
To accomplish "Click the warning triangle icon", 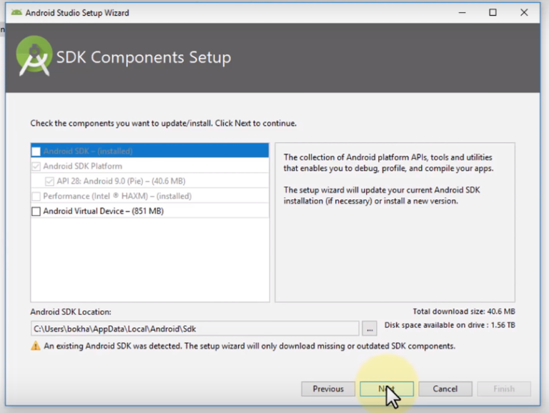I will (x=35, y=346).
